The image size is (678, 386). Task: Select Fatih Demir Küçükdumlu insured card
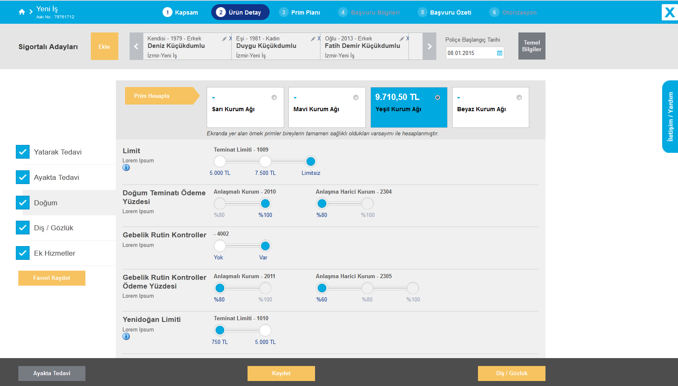pos(365,46)
